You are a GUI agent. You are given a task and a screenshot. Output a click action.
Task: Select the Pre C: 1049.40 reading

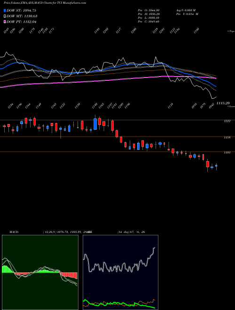tap(149, 22)
